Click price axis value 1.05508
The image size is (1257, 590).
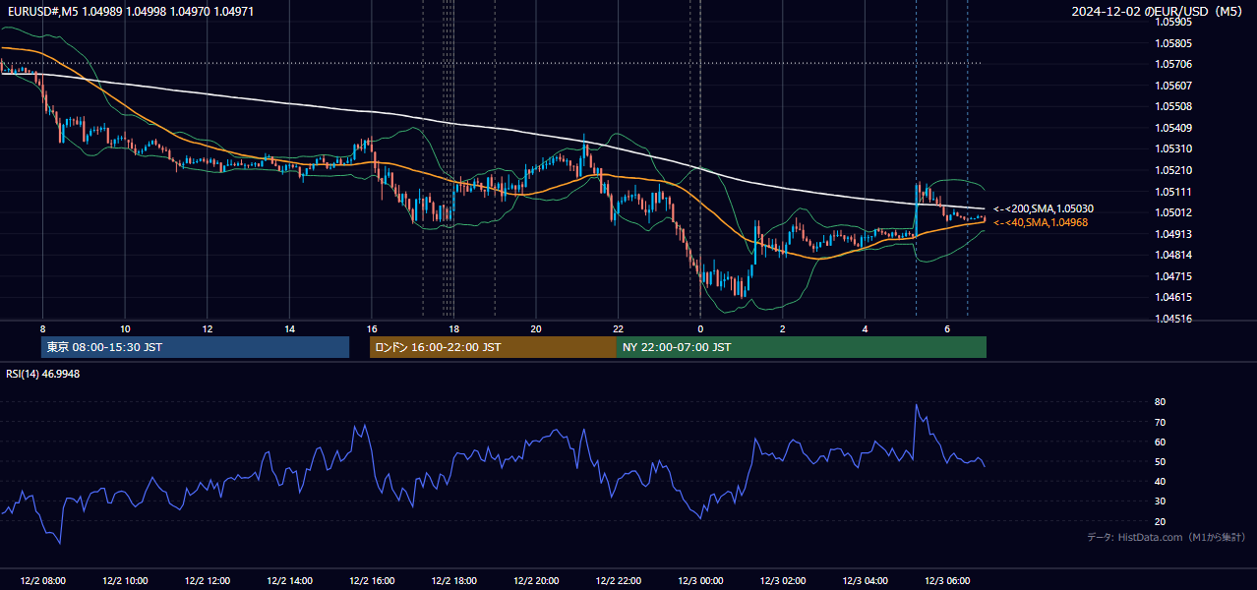(x=1173, y=106)
